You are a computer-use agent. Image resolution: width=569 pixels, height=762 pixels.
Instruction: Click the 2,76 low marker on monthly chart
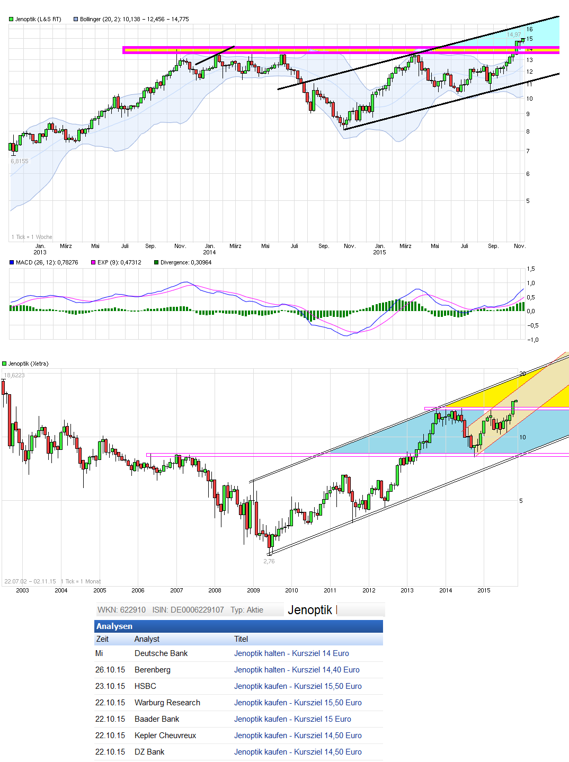tap(269, 561)
